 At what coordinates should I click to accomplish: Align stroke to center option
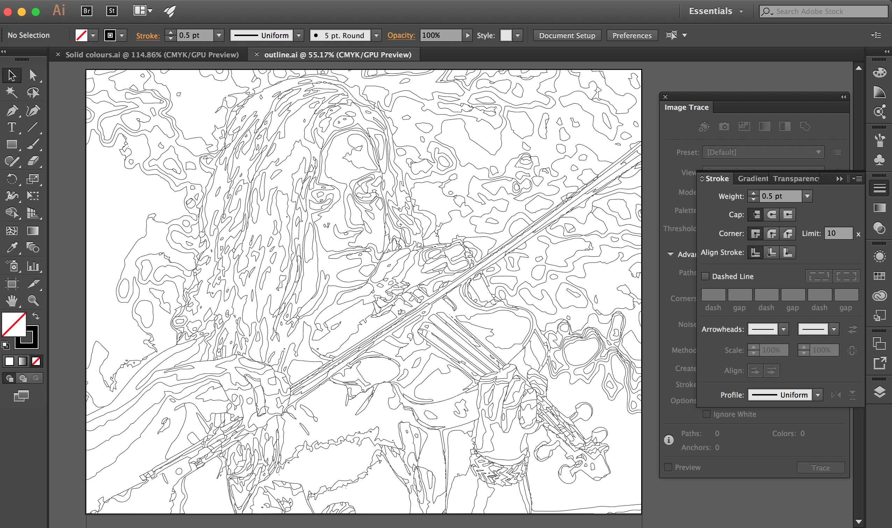coord(755,252)
